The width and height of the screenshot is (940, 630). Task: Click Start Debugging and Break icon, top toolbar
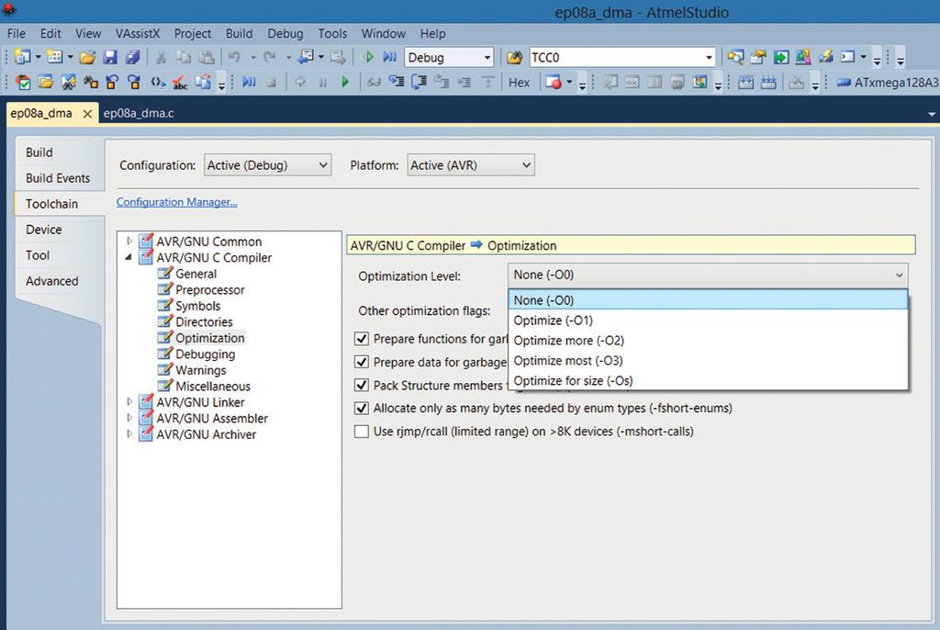point(389,57)
